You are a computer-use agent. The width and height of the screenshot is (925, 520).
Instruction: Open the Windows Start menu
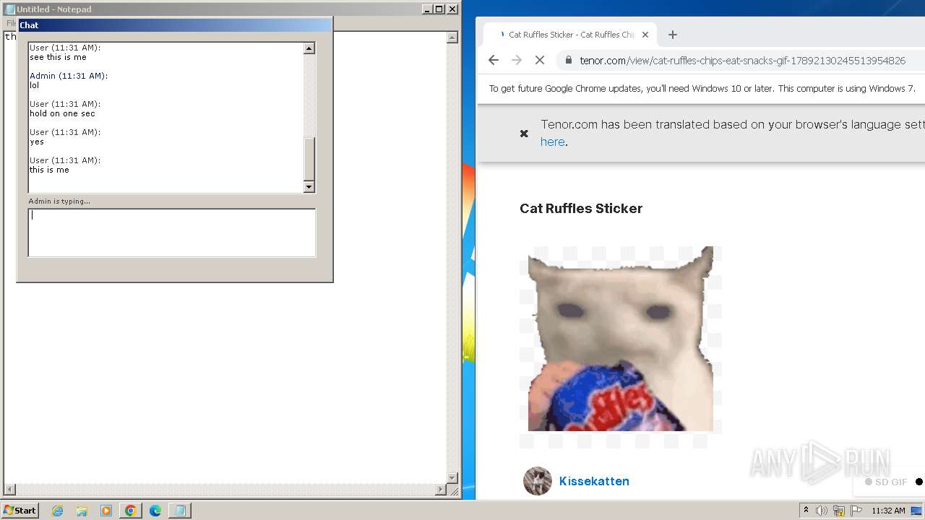click(x=20, y=510)
